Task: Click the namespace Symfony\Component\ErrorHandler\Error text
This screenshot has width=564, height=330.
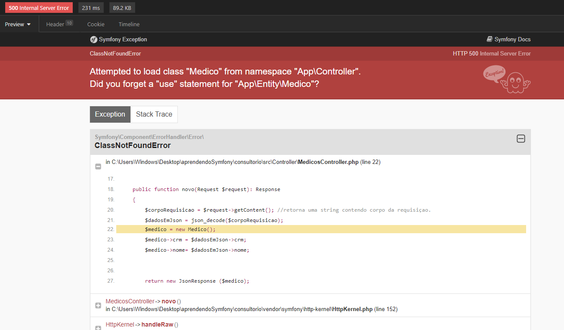Action: tap(149, 137)
